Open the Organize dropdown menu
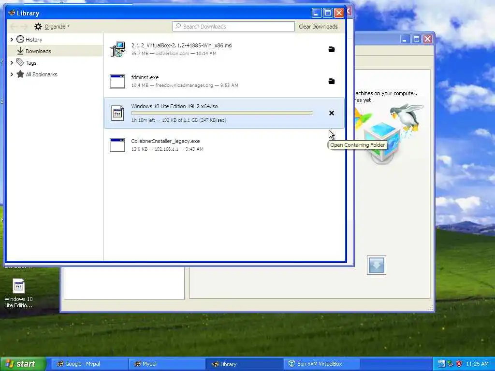 (52, 27)
